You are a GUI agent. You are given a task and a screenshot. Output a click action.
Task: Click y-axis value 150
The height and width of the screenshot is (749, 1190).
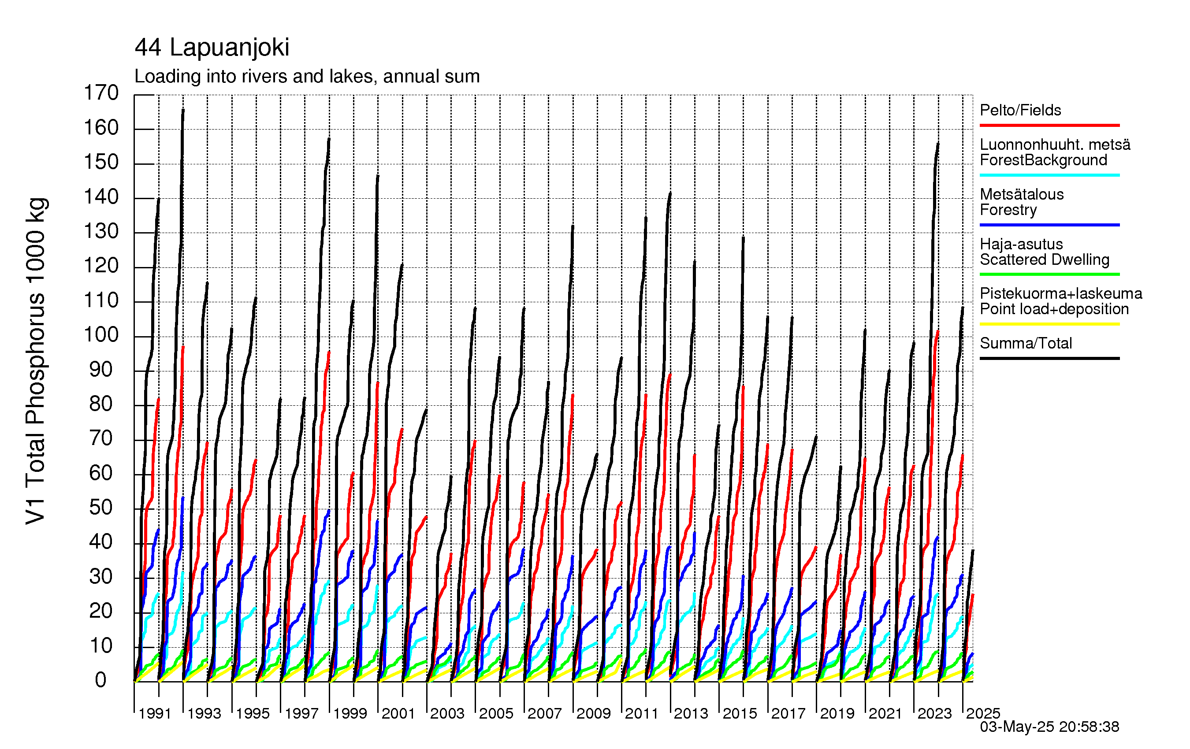pyautogui.click(x=101, y=163)
